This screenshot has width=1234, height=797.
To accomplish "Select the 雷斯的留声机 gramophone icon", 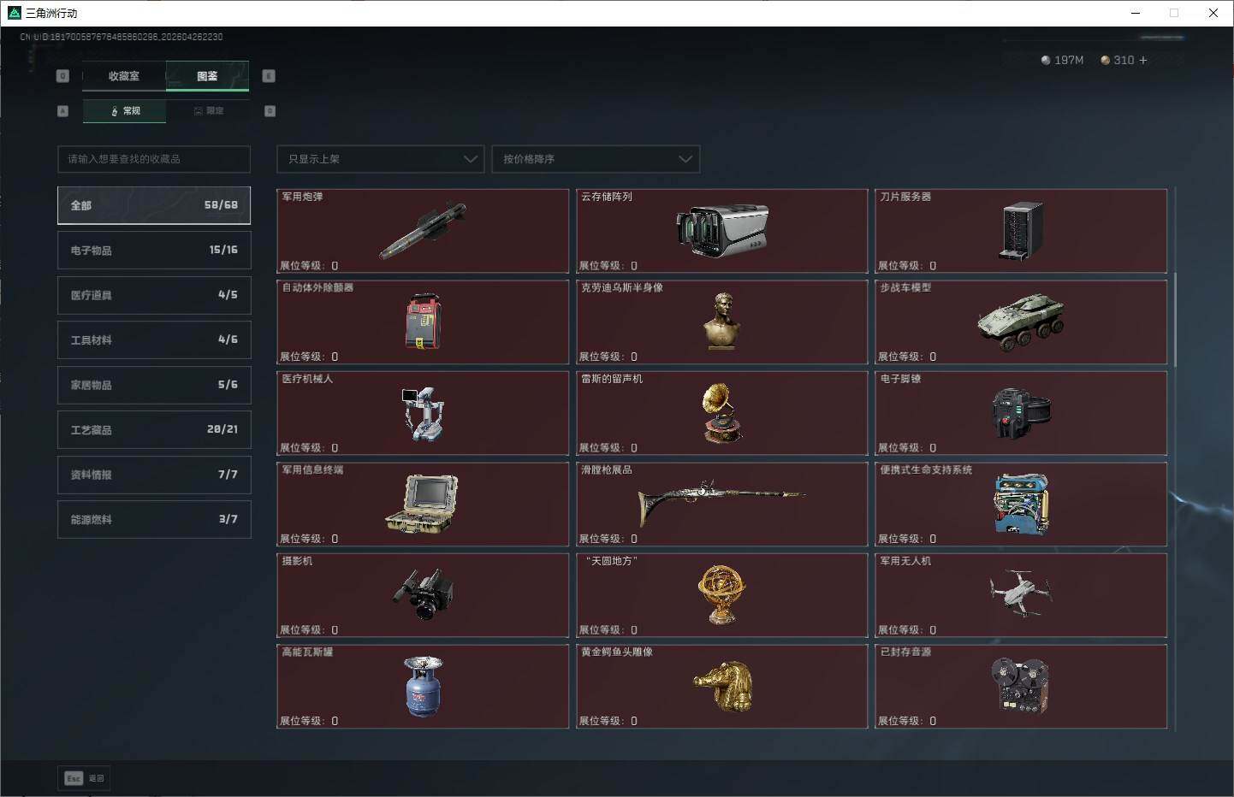I will pos(721,413).
